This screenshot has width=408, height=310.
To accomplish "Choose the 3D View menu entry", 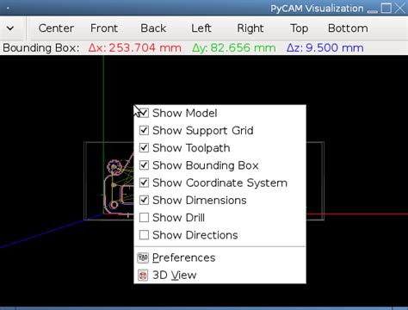I will 219,276.
